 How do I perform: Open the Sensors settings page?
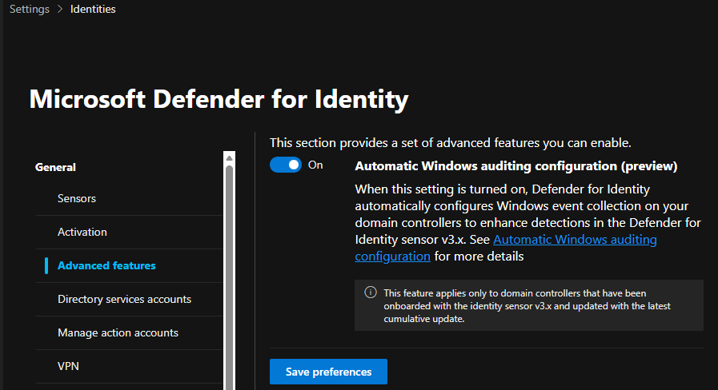tap(77, 198)
